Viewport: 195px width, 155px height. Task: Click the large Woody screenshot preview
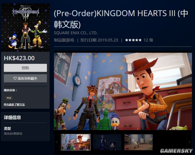[x=123, y=91]
